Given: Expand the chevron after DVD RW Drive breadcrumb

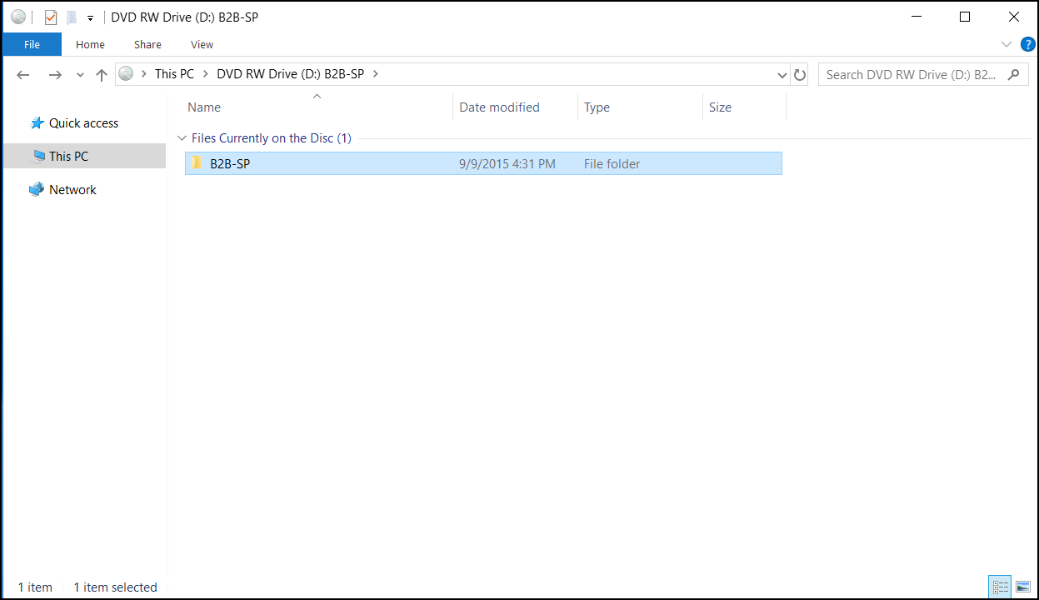Looking at the screenshot, I should pyautogui.click(x=375, y=73).
